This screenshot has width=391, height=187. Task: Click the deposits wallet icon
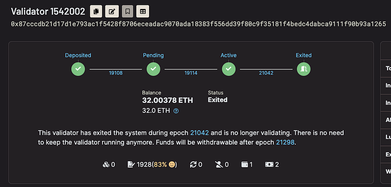click(245, 165)
